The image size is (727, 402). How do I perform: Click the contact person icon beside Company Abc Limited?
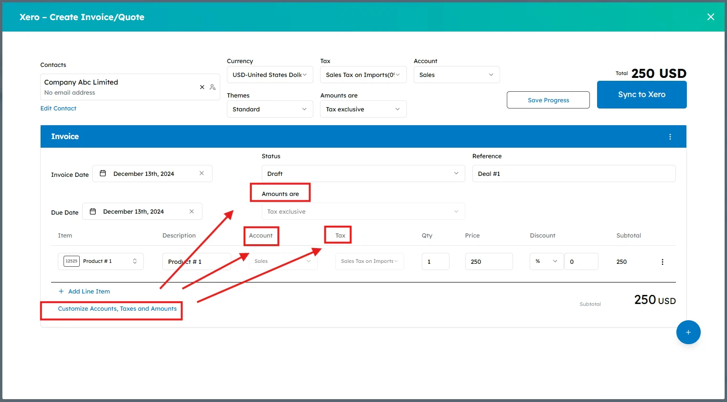(x=213, y=87)
